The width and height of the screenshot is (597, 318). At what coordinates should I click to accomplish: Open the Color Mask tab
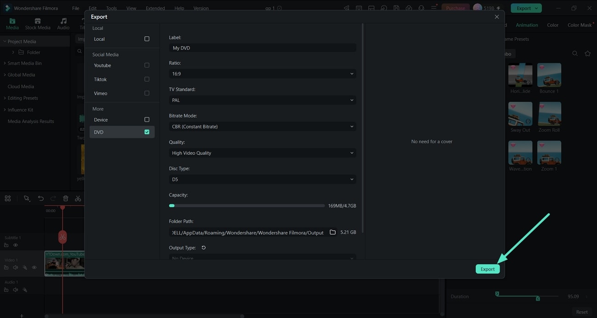click(x=580, y=25)
